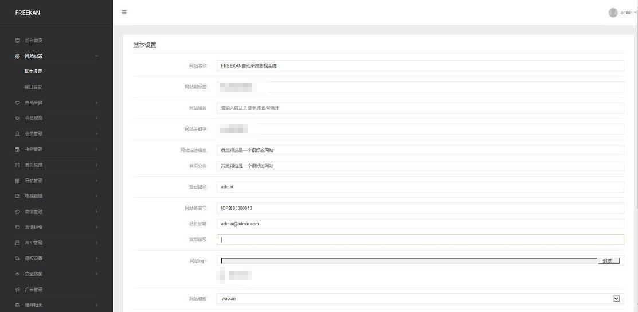Expand the 导航管理 submenu arrow
This screenshot has height=312, width=638.
[97, 181]
